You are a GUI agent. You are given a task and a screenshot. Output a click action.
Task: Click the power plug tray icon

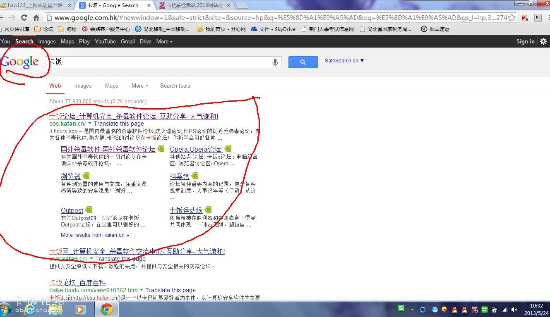(495, 309)
